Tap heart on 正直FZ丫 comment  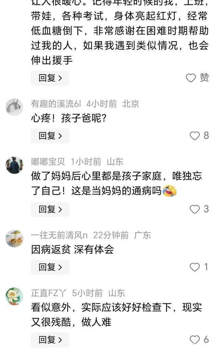pyautogui.click(x=194, y=340)
